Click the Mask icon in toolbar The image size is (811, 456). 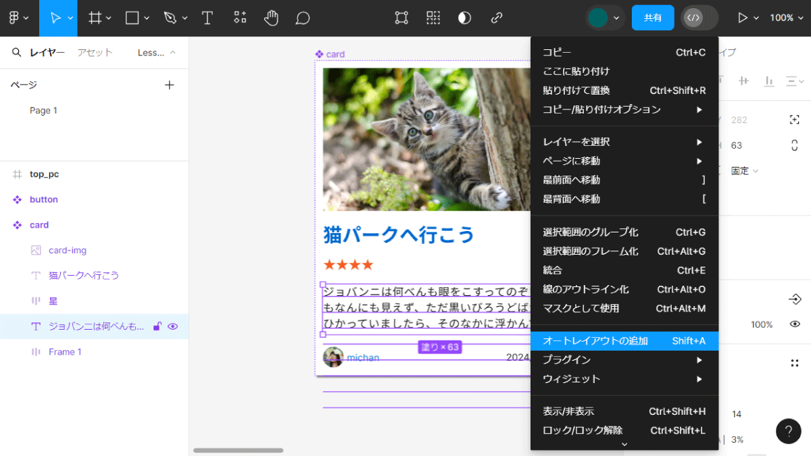pos(465,18)
